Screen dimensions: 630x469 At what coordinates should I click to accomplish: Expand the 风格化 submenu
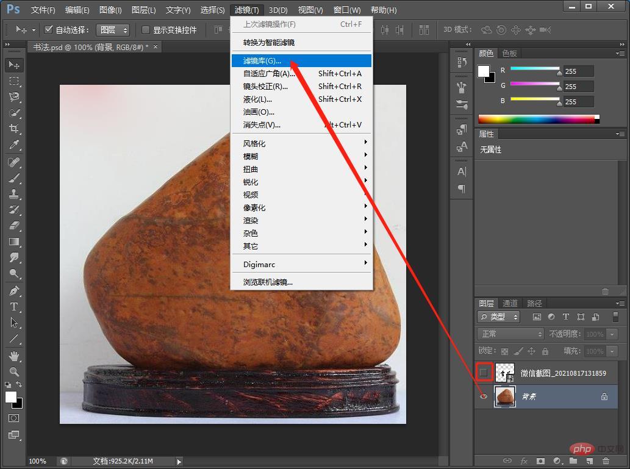(301, 143)
